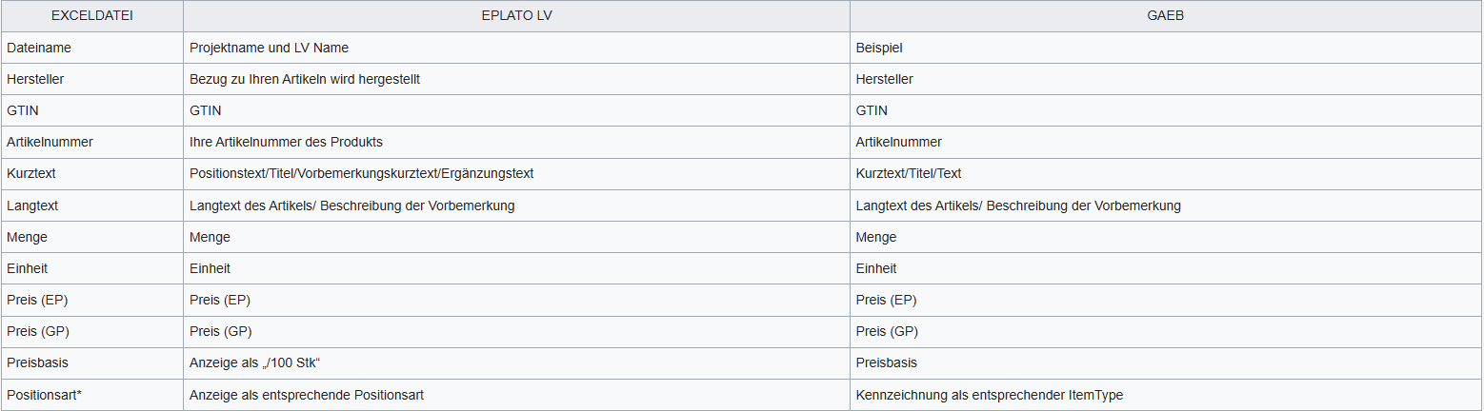The image size is (1484, 411).
Task: Select the Einheit cell in EPLATO LV column
Action: (210, 268)
